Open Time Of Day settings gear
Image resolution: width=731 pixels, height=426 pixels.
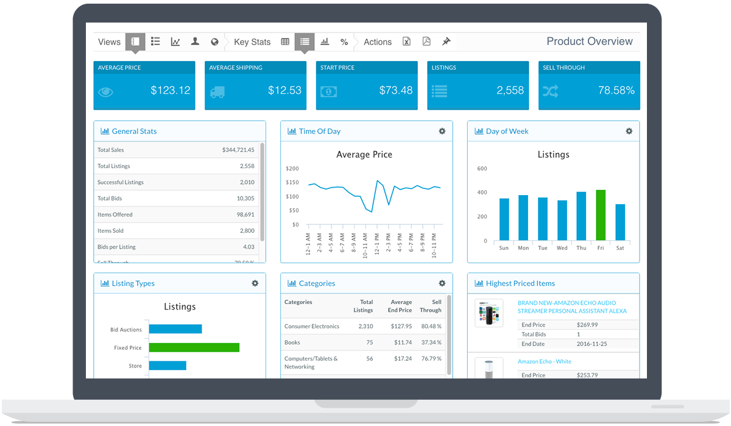(x=442, y=131)
